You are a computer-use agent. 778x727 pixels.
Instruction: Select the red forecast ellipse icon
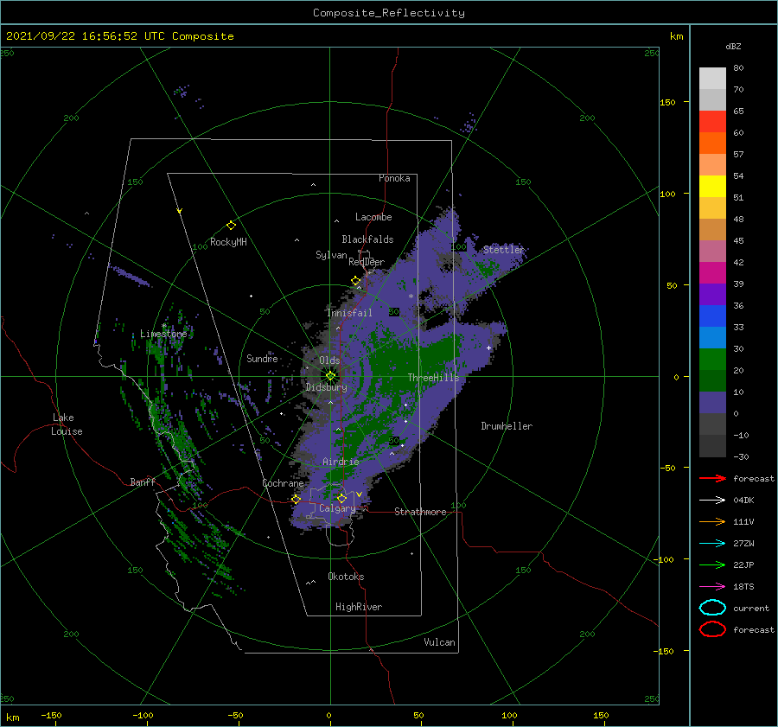(x=712, y=629)
